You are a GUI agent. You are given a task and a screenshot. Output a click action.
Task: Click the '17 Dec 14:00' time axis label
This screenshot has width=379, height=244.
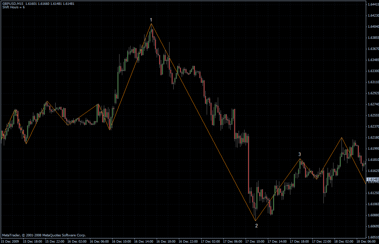pyautogui.click(x=277, y=241)
